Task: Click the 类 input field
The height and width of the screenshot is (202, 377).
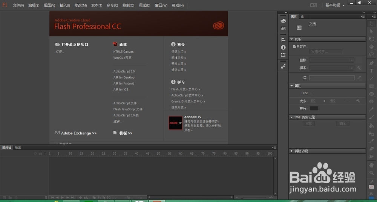Action: pyautogui.click(x=331, y=78)
